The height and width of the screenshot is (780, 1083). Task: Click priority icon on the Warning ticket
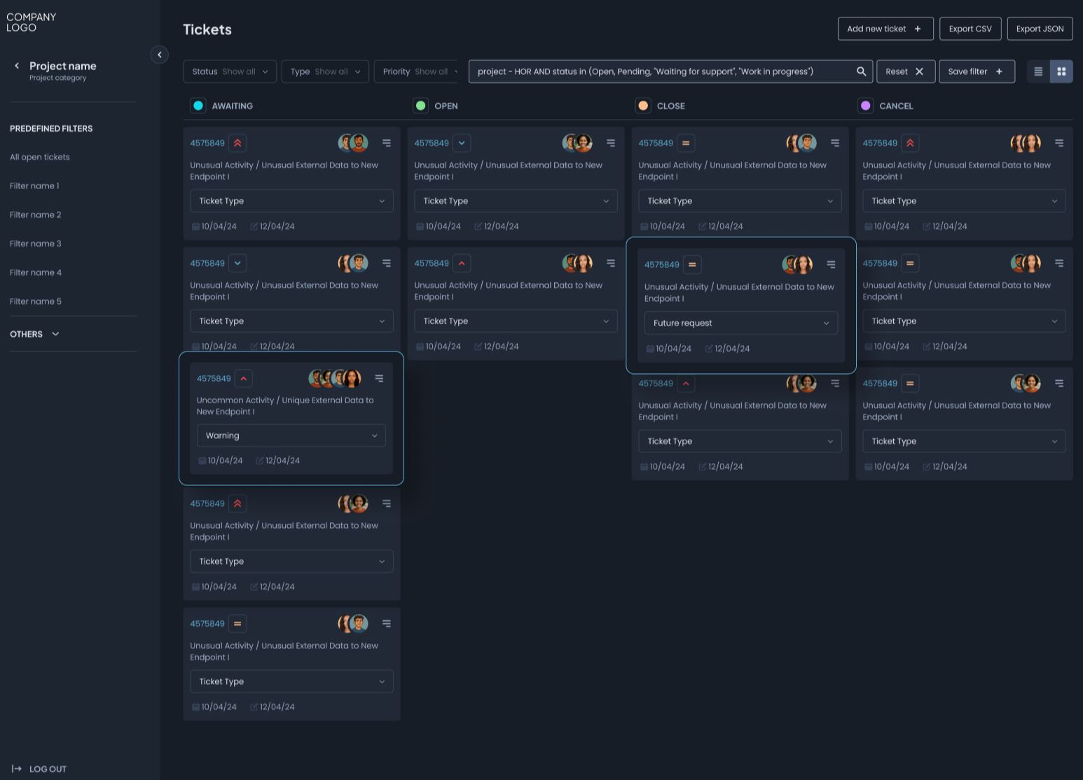[x=243, y=378]
